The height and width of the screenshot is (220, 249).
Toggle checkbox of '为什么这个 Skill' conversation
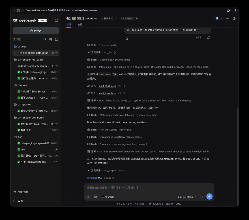tap(19, 124)
